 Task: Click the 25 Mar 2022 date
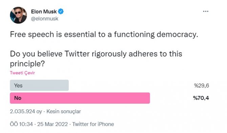click(x=53, y=124)
